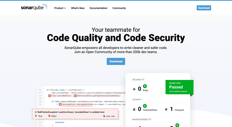This screenshot has width=232, height=127.
Task: Click the tag icon next to cert, cwe
Action: tap(104, 116)
